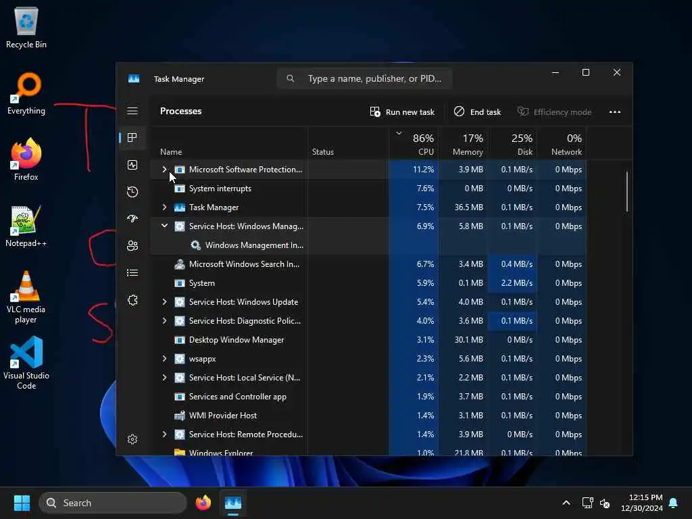Select the Microsoft Windows Search Indexer row
Viewport: 692px width, 519px height.
click(x=368, y=264)
